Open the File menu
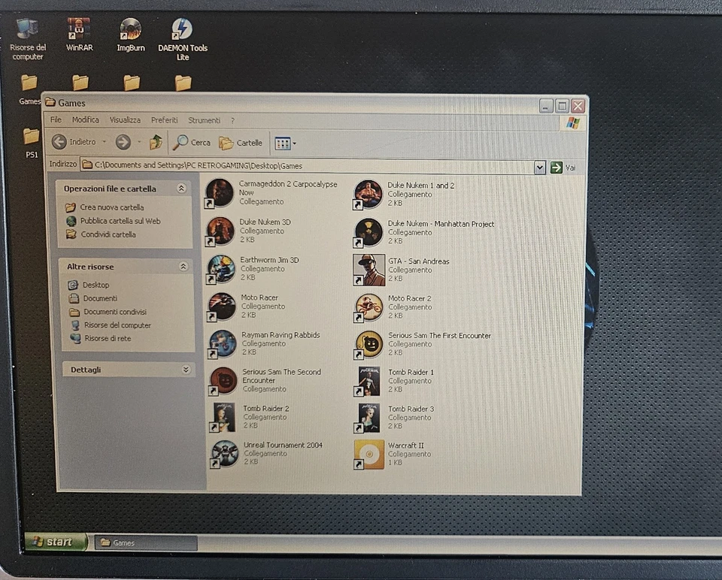Image resolution: width=722 pixels, height=580 pixels. click(56, 119)
